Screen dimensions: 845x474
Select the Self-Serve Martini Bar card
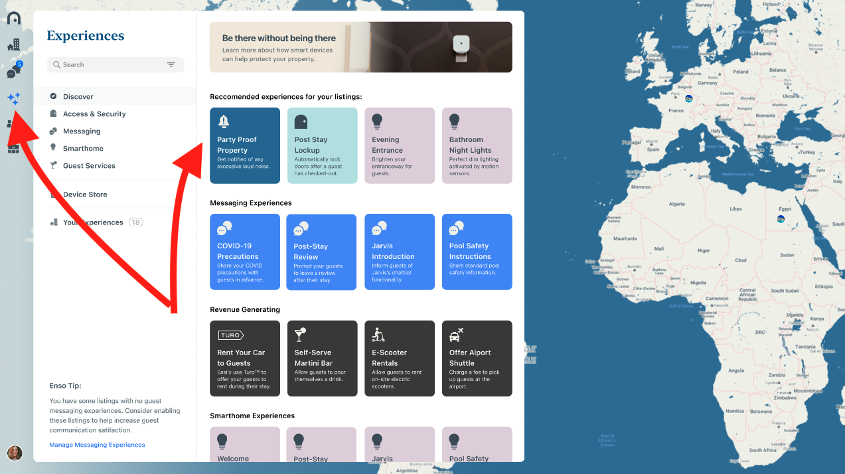(x=322, y=358)
